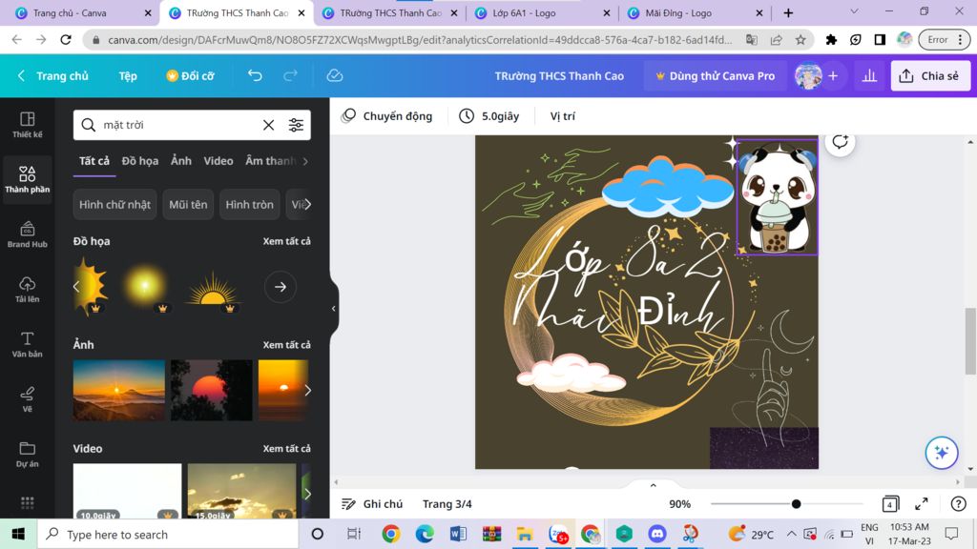Open the Chrome extensions puzzle icon
Viewport: 977px width, 549px height.
click(x=831, y=40)
